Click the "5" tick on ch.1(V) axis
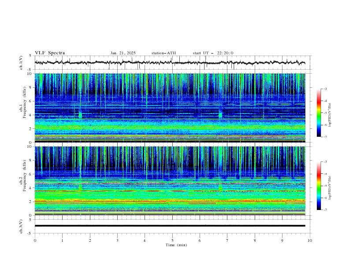The height and width of the screenshot is (270, 349). click(x=30, y=56)
